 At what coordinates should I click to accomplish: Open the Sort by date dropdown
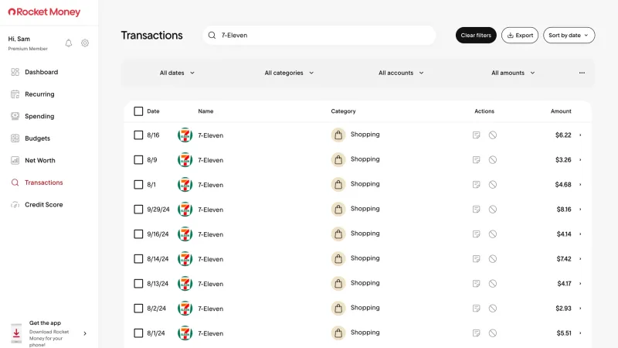(x=569, y=35)
